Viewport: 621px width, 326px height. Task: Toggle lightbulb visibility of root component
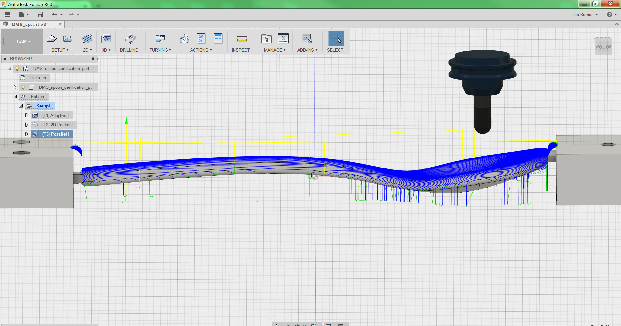[x=17, y=68]
